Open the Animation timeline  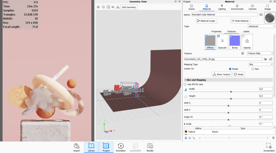(121, 147)
